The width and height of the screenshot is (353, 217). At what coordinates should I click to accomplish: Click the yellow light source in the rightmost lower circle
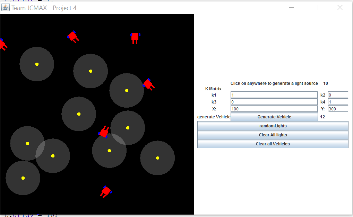click(157, 158)
